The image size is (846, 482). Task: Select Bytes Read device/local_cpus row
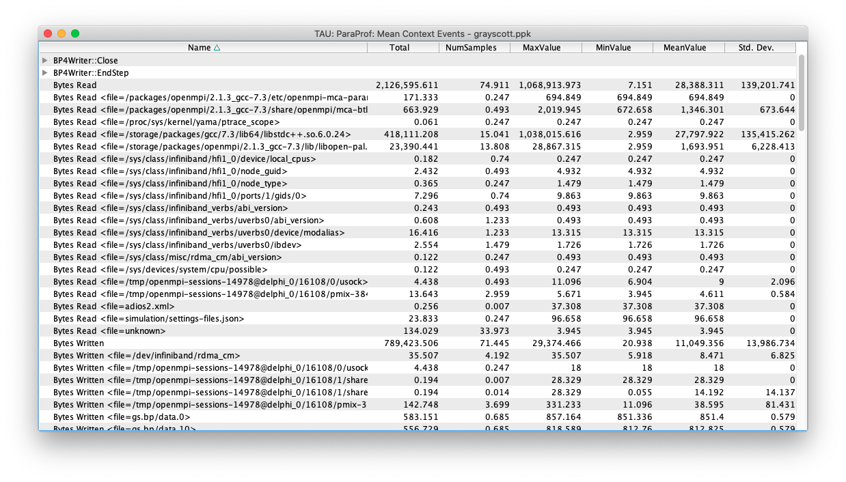418,159
